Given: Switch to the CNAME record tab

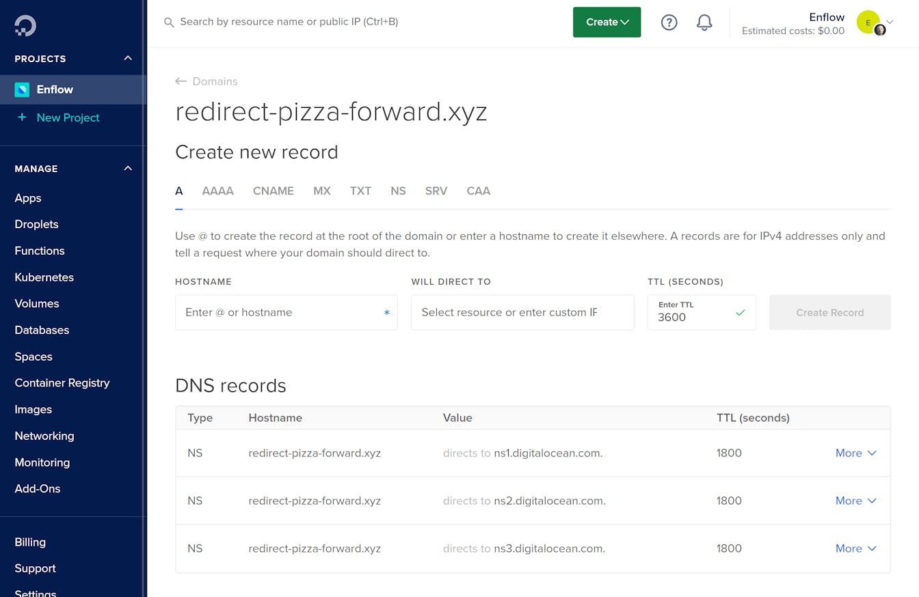Looking at the screenshot, I should (274, 191).
